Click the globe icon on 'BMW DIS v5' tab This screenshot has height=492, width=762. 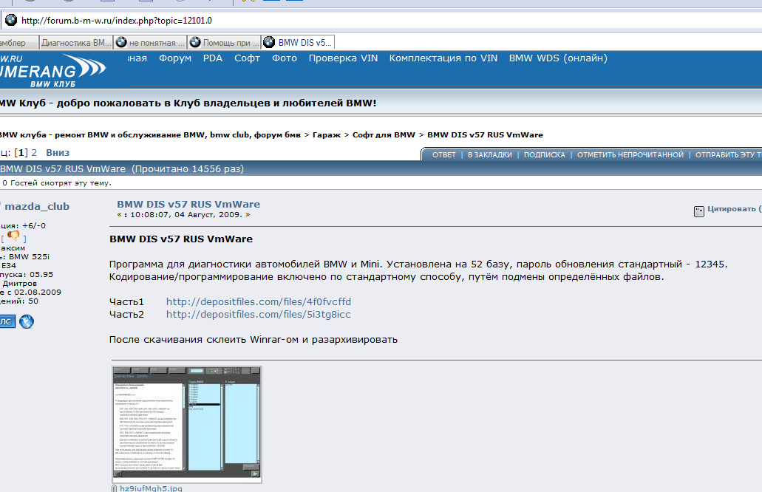click(269, 42)
